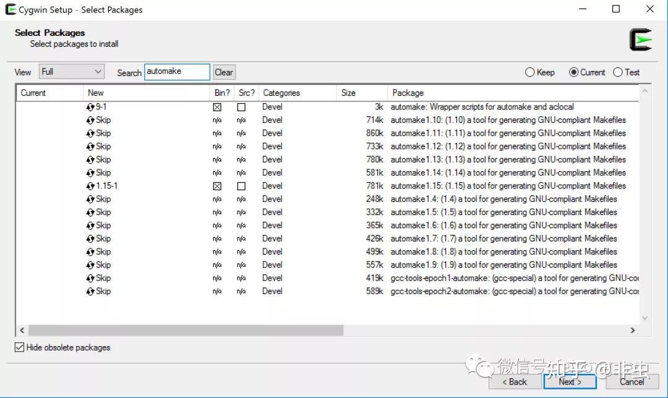Click the Skip cycle icon for automake1.14

90,173
